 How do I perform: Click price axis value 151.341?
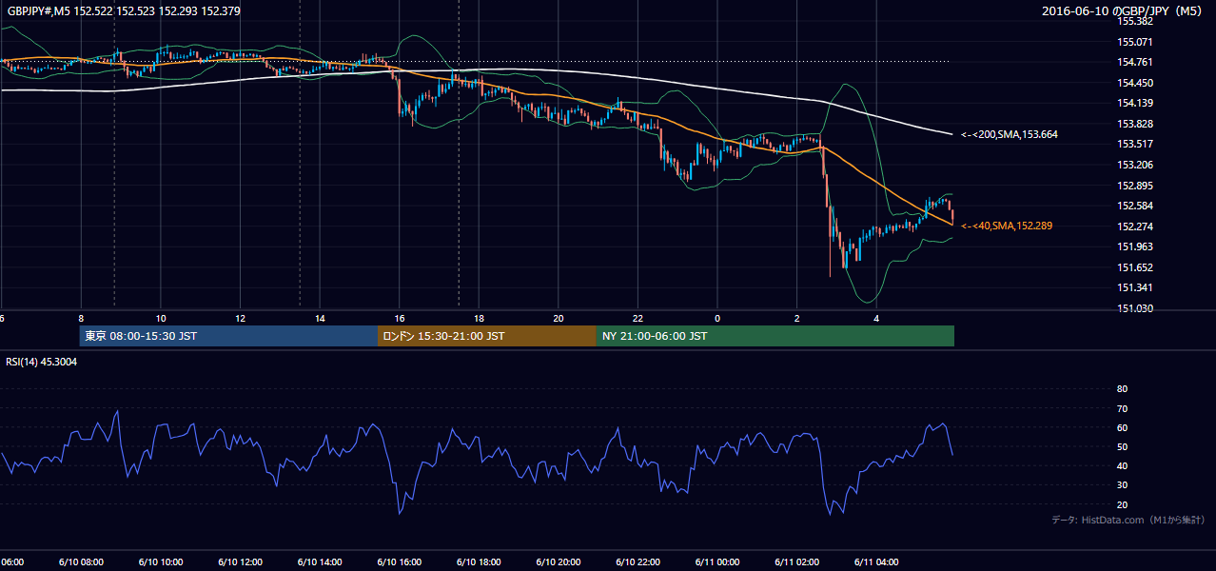1136,287
